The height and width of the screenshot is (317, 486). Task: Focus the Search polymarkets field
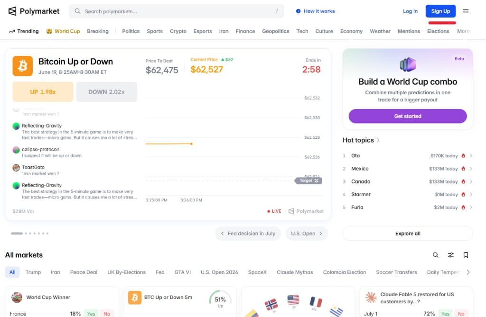(x=177, y=11)
